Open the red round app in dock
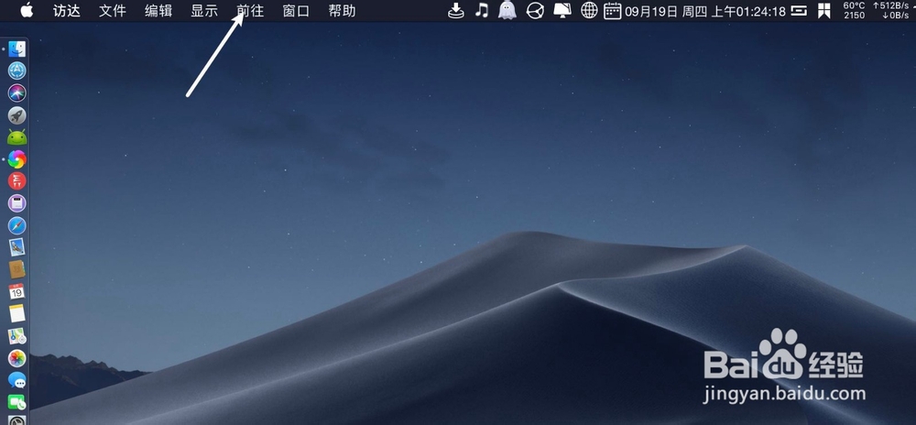This screenshot has height=425, width=916. click(x=16, y=181)
